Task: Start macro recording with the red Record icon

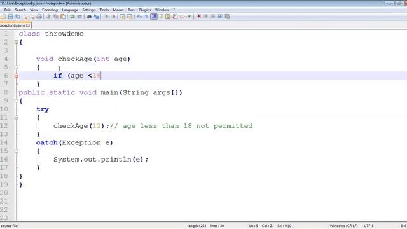Action: coord(198,17)
